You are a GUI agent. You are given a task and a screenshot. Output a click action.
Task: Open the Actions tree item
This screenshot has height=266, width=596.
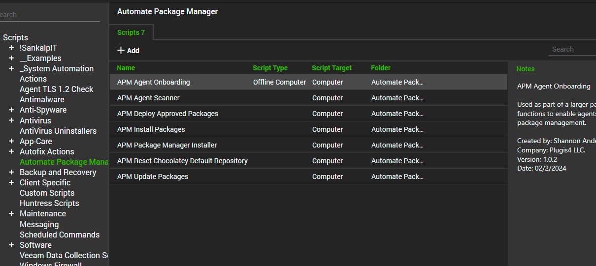[x=33, y=79]
